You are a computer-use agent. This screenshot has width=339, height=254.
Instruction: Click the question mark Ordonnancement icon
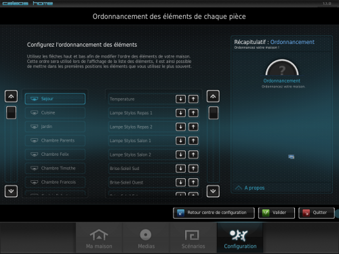(x=282, y=68)
